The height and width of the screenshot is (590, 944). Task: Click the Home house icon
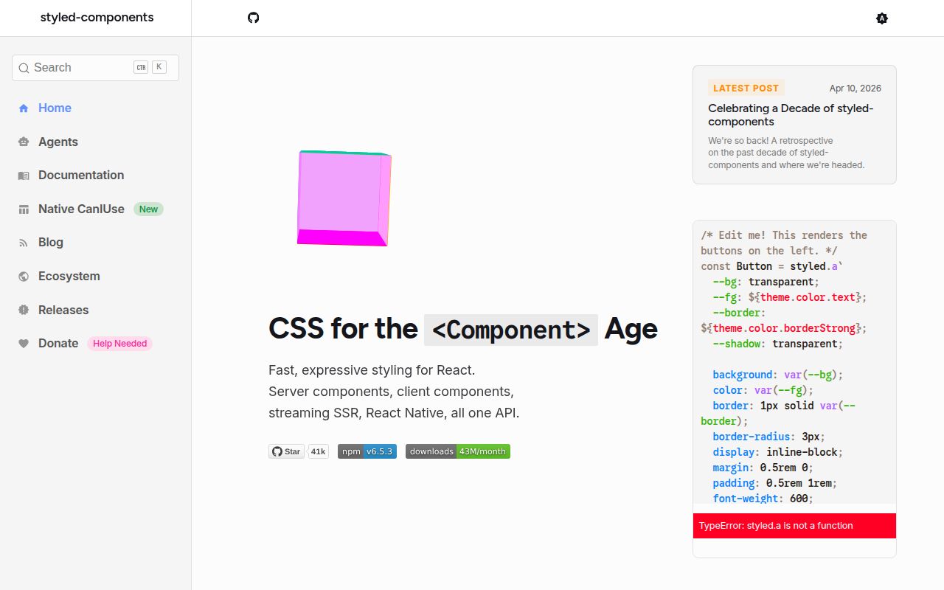tap(24, 108)
